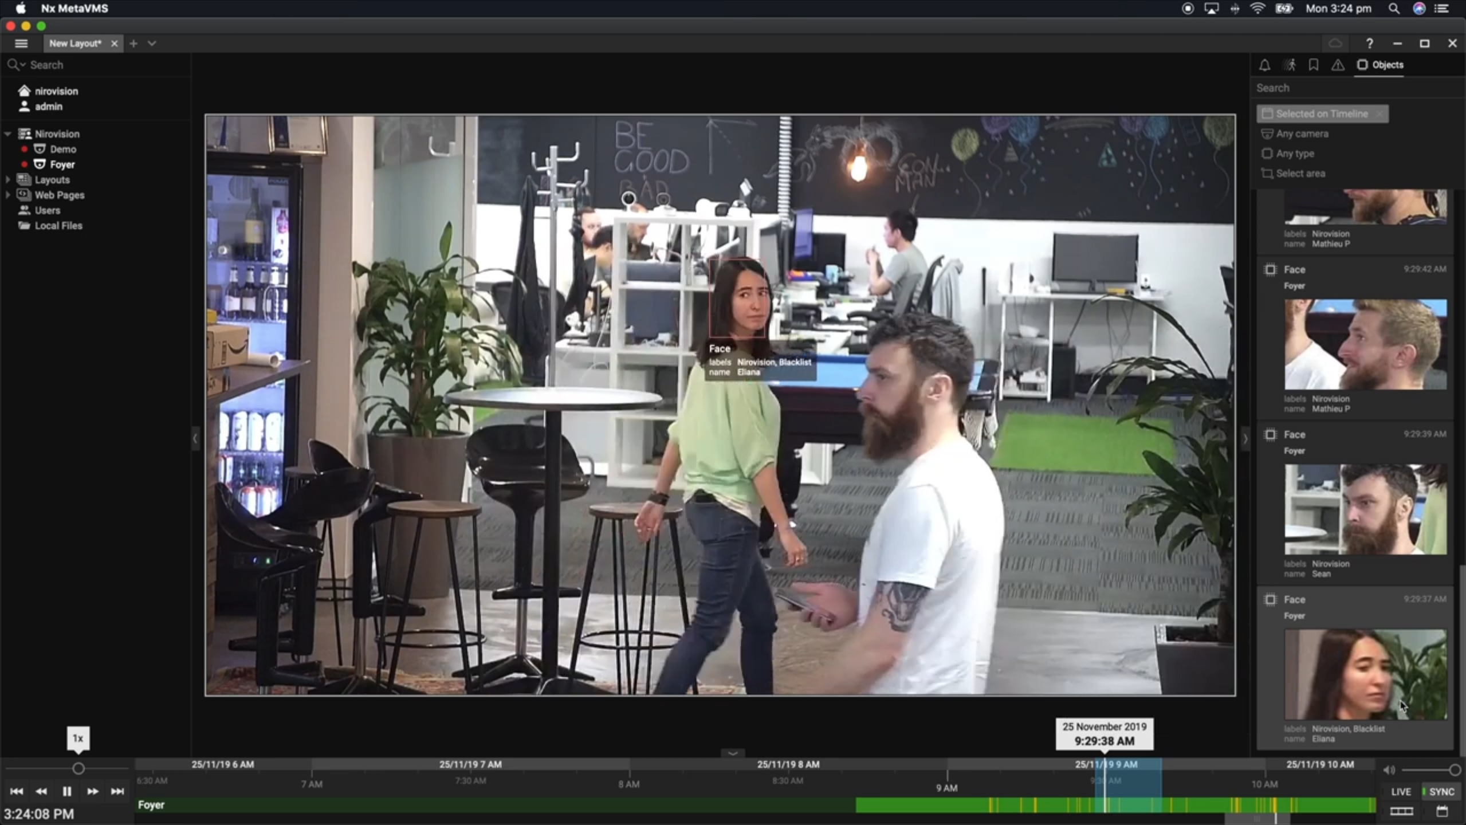
Task: Switch to LIVE mode
Action: pyautogui.click(x=1401, y=791)
